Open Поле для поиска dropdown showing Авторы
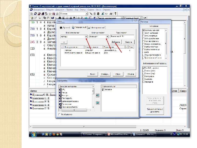 click(x=86, y=36)
